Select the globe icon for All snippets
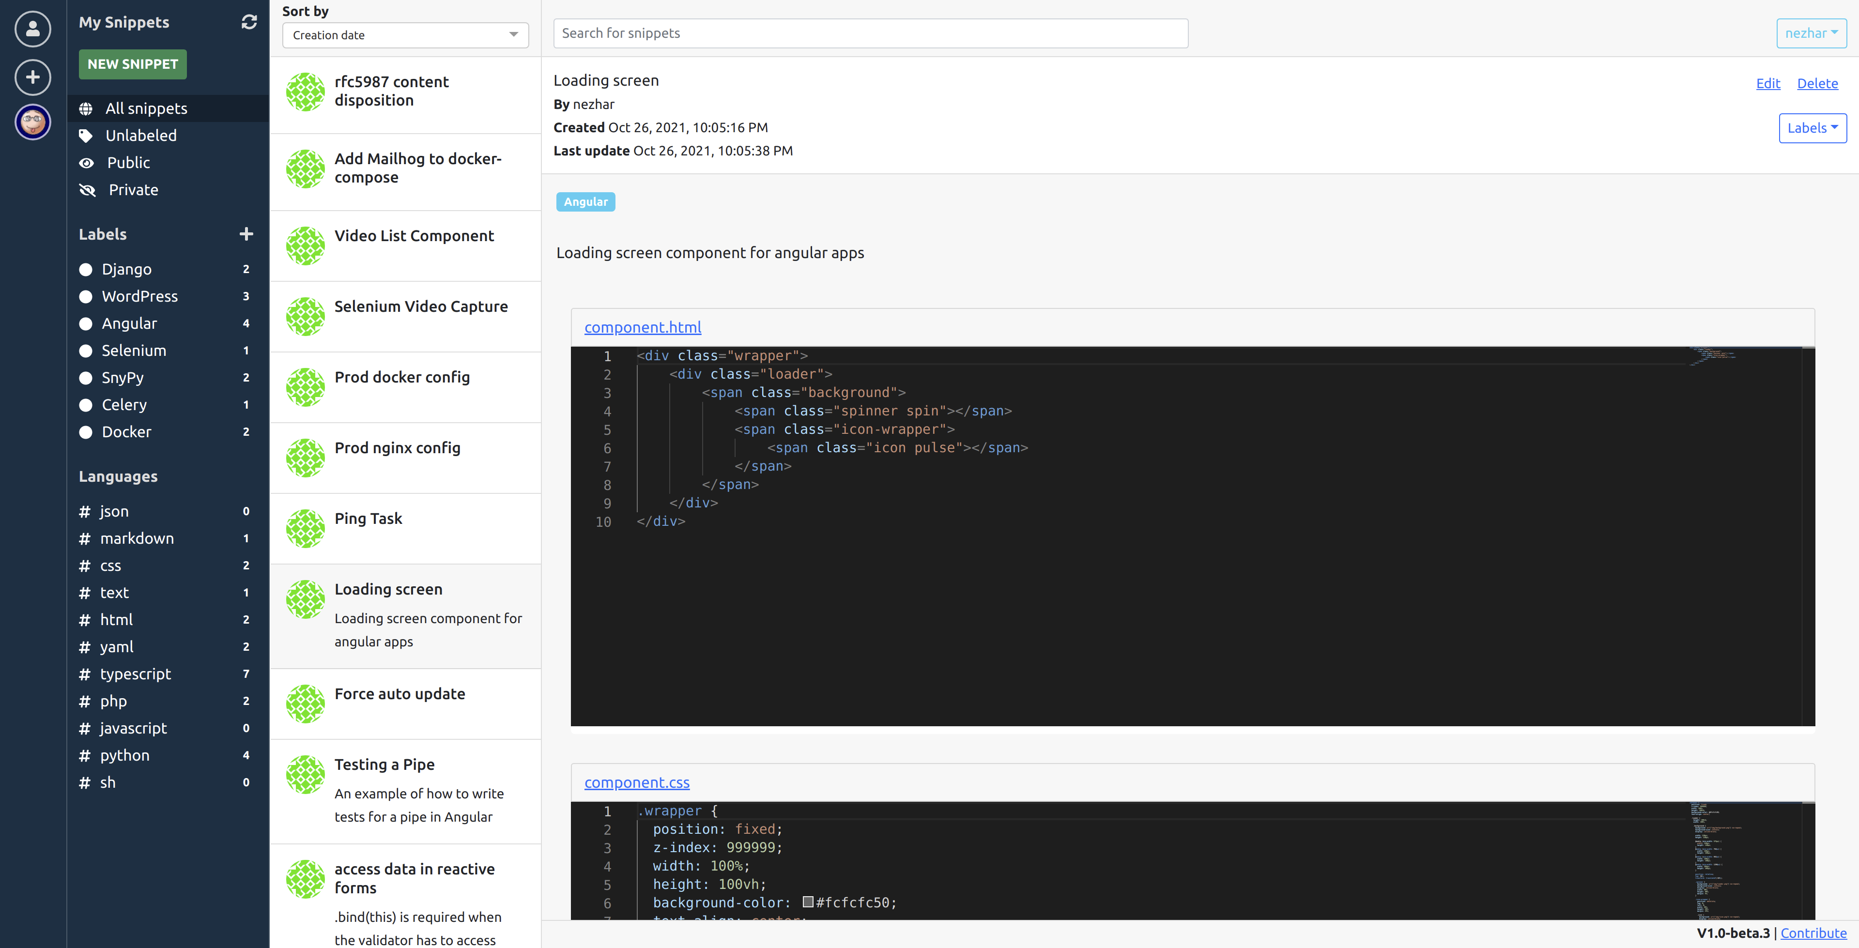This screenshot has height=948, width=1859. click(86, 109)
